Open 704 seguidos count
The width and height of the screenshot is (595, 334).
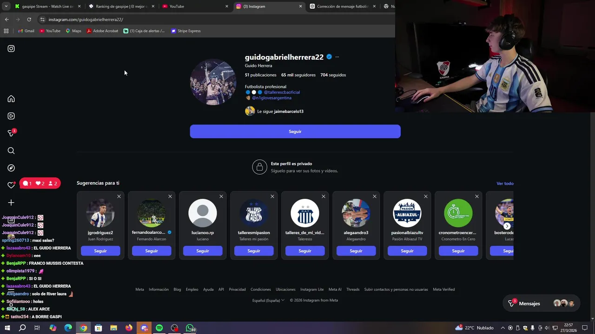[333, 75]
